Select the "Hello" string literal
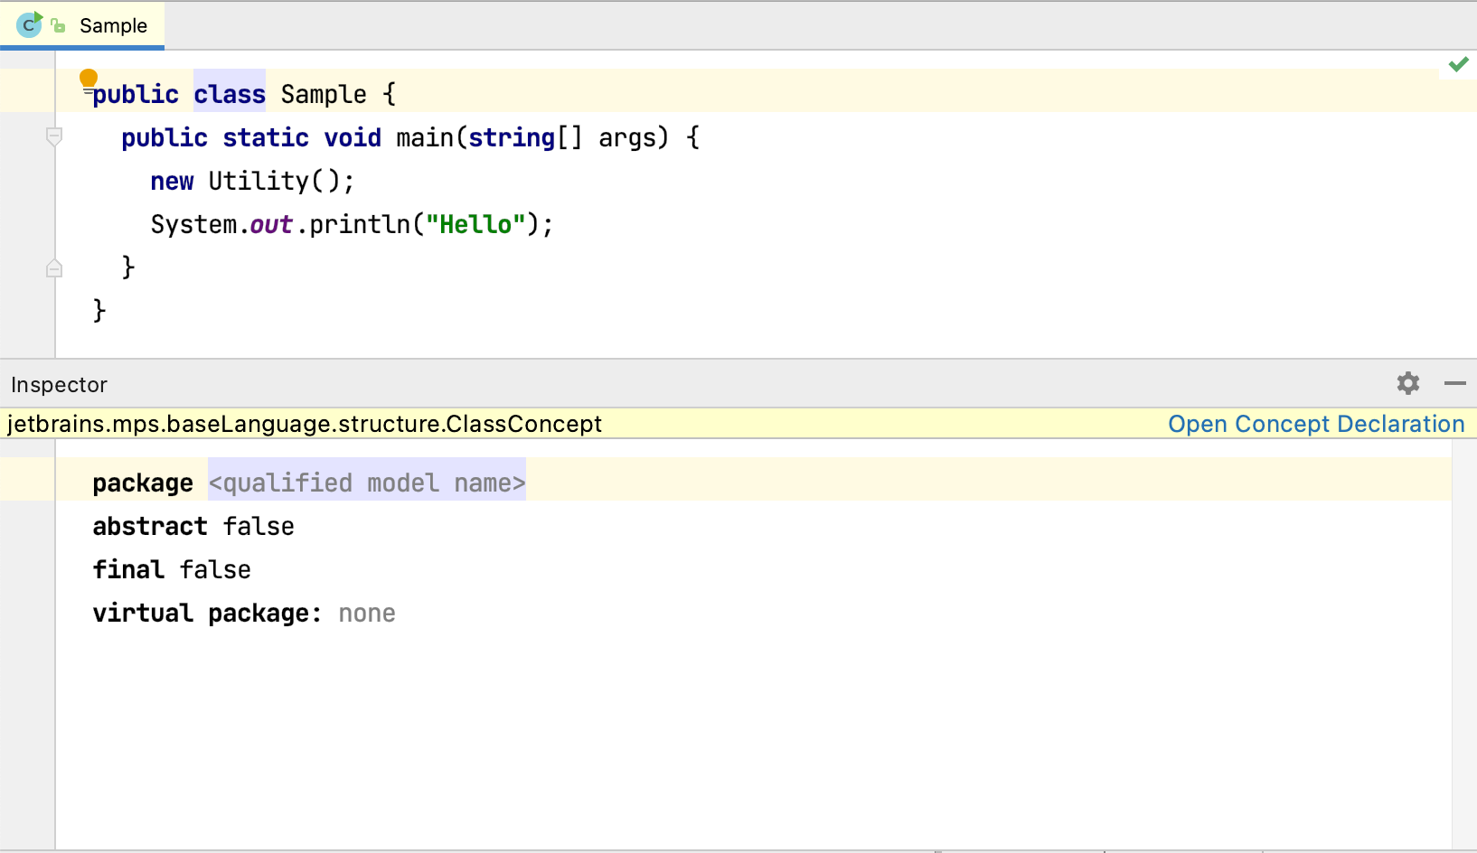Screen dimensions: 1477x853 tap(475, 223)
